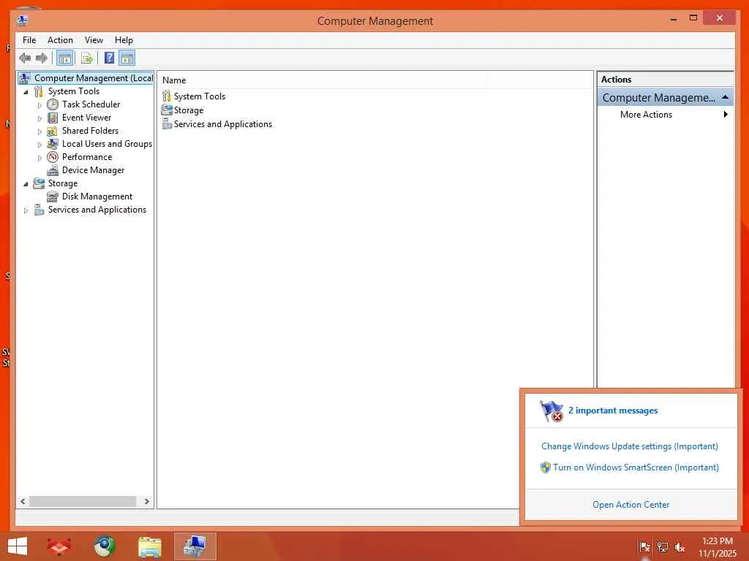749x561 pixels.
Task: Click Services and Applications icon in list
Action: tap(167, 124)
